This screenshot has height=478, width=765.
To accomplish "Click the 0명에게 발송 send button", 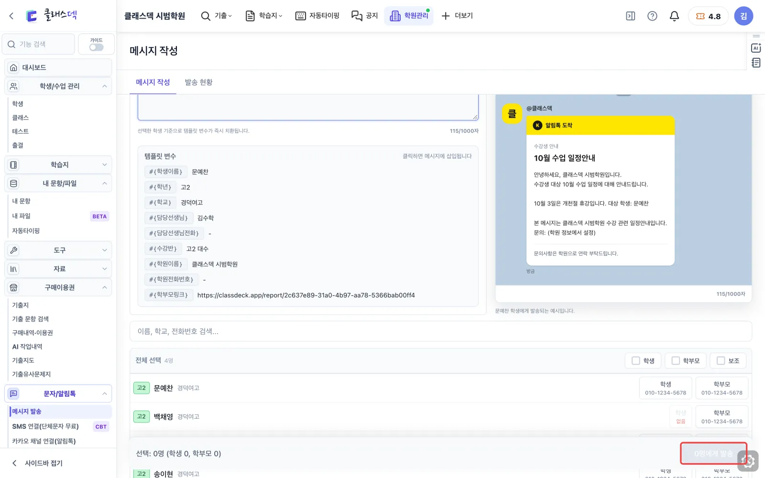I will tap(713, 453).
